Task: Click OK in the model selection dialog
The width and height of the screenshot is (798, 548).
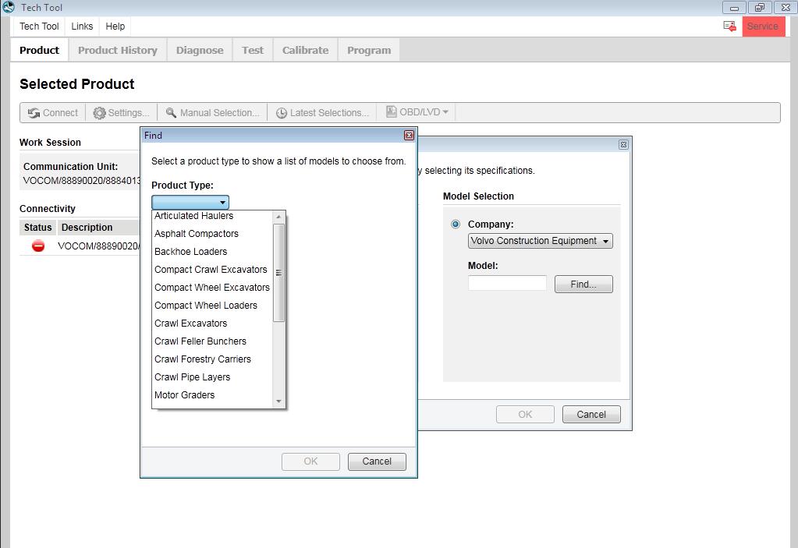Action: pos(525,414)
